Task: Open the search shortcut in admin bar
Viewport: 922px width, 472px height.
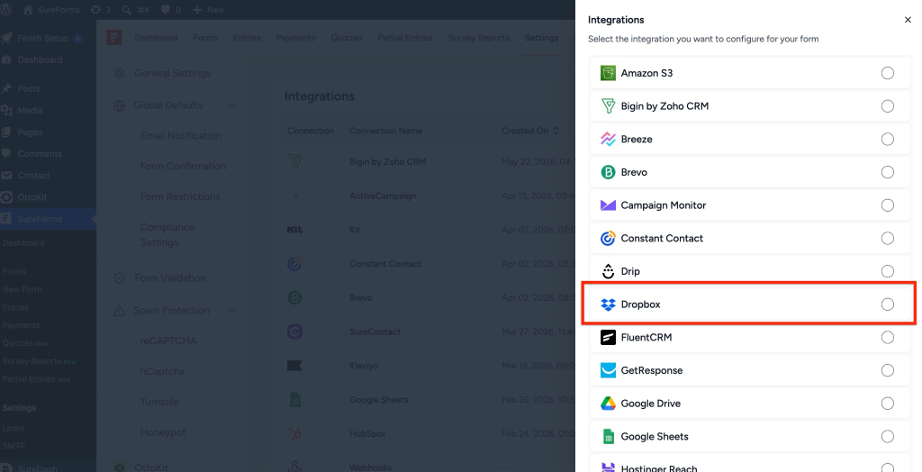Action: pos(136,9)
